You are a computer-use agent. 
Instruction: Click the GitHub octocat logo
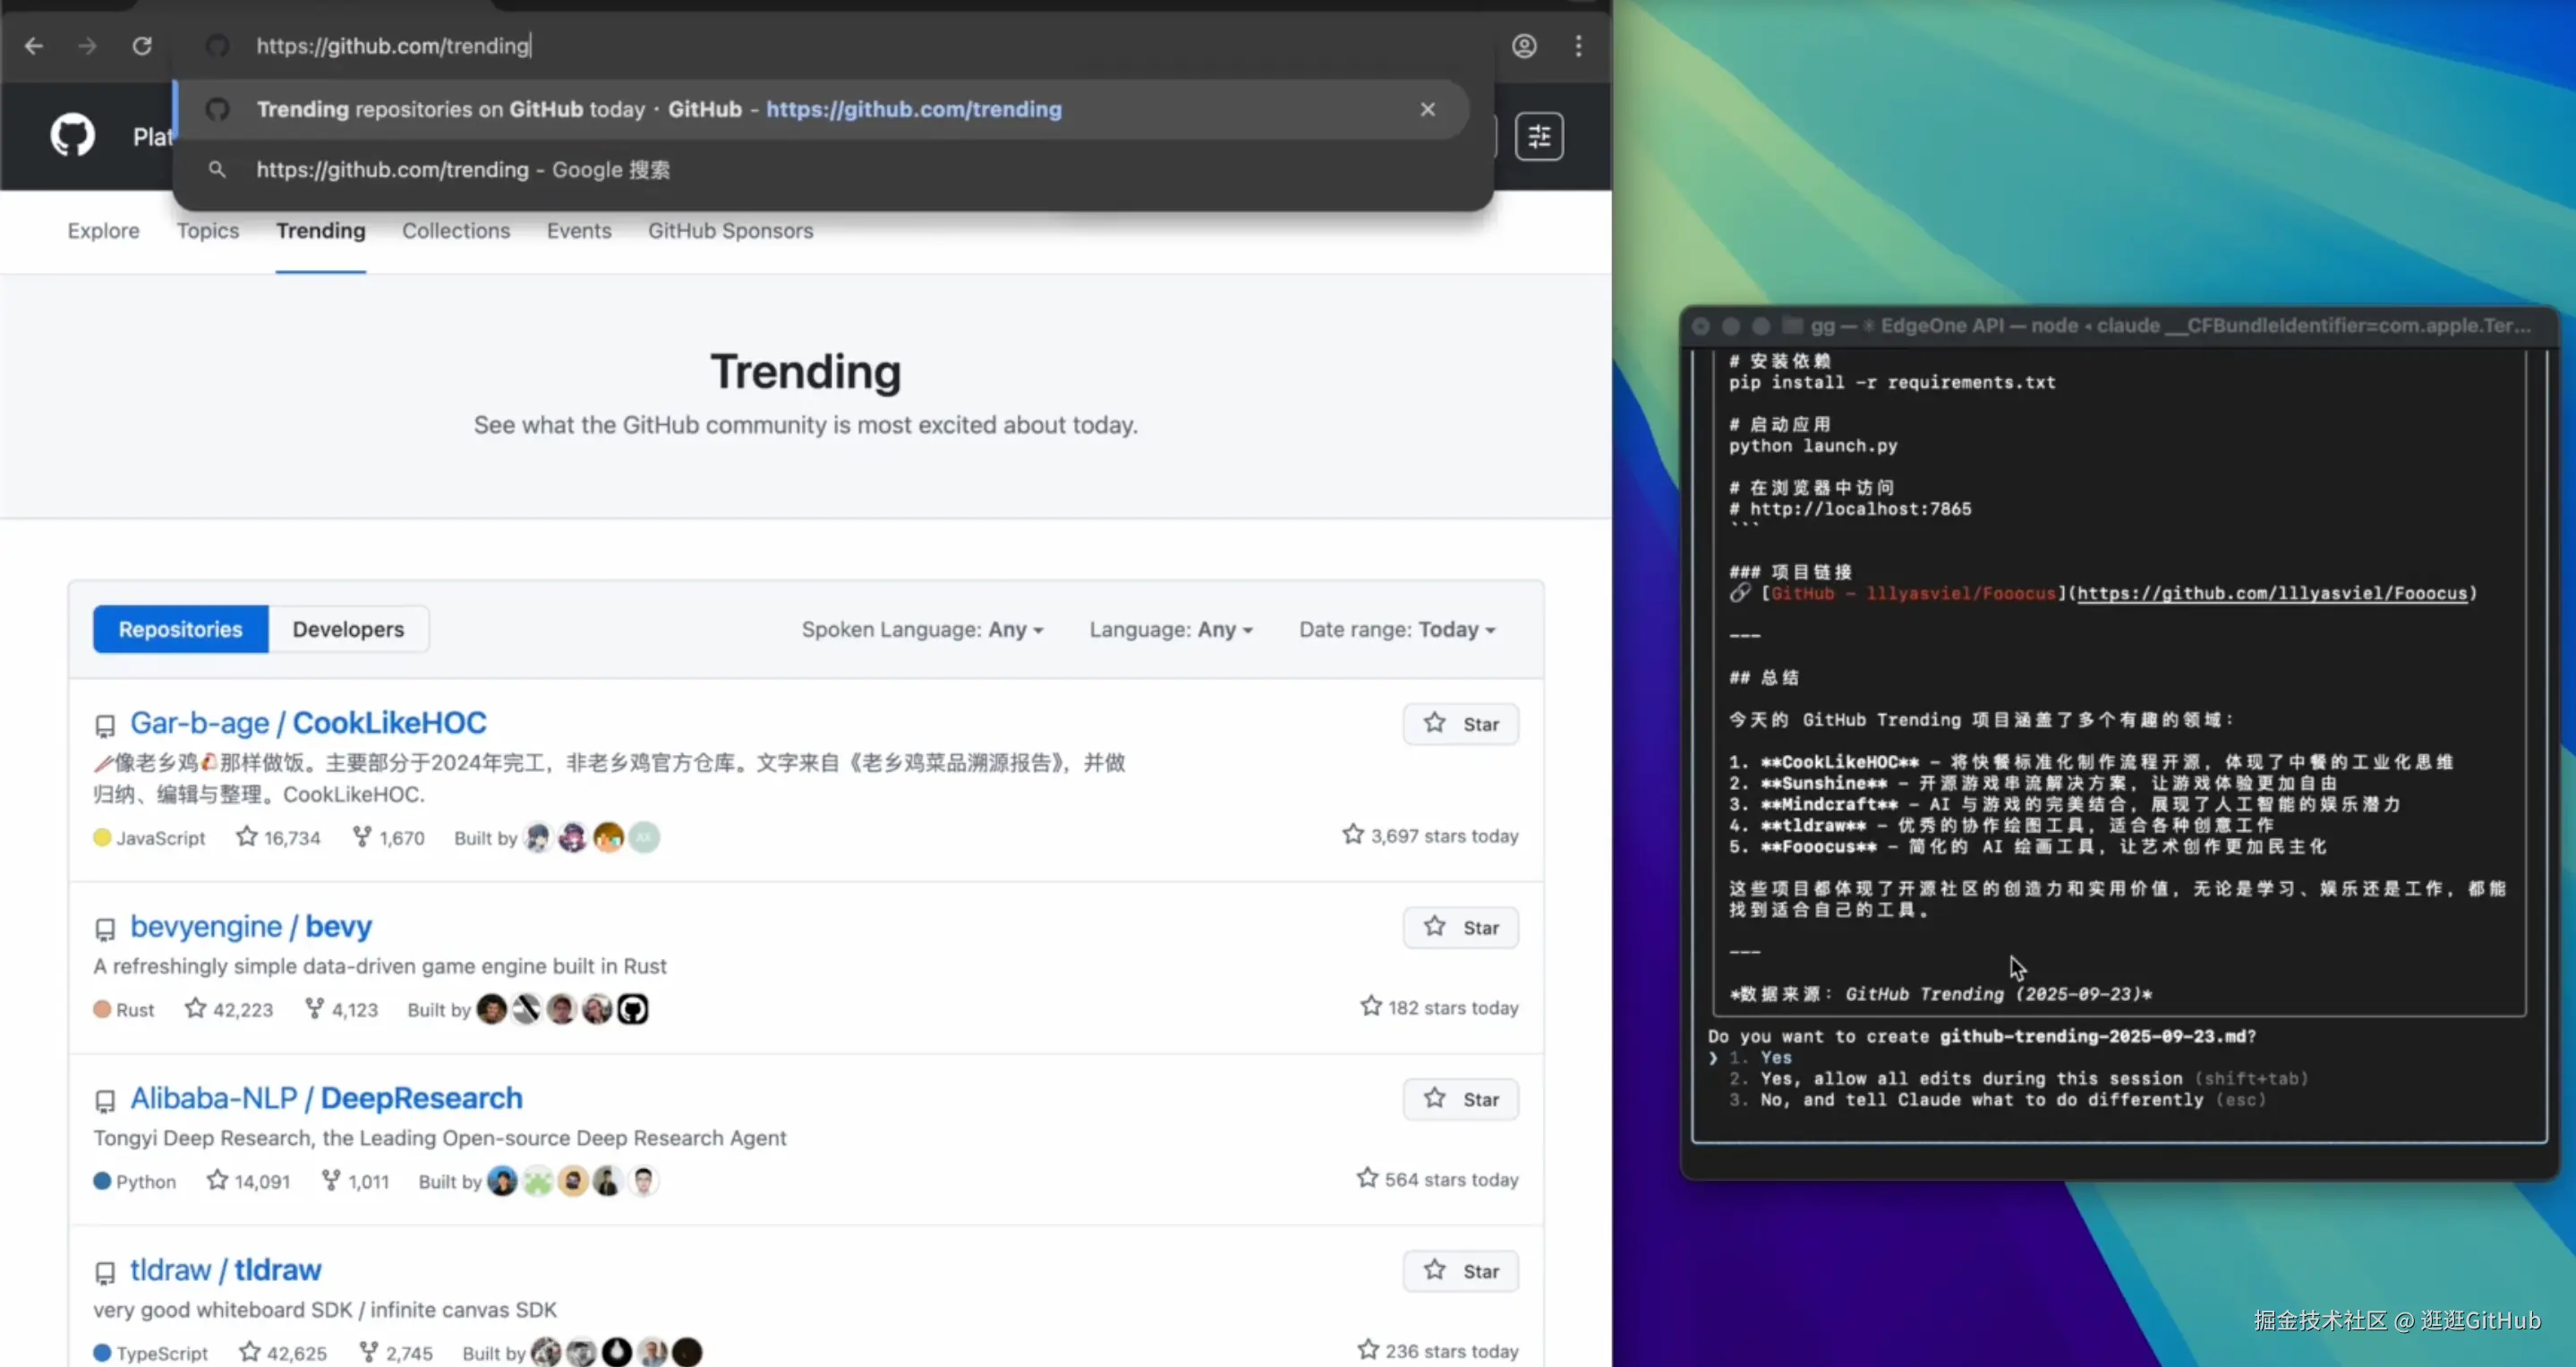(x=72, y=135)
